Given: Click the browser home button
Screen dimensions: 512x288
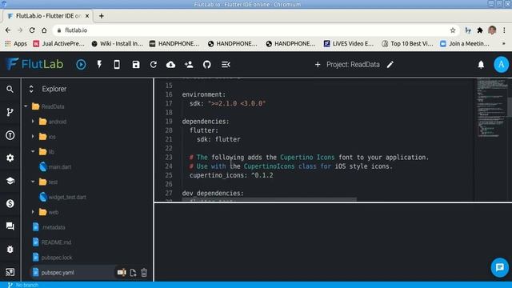Looking at the screenshot, I should (44, 30).
